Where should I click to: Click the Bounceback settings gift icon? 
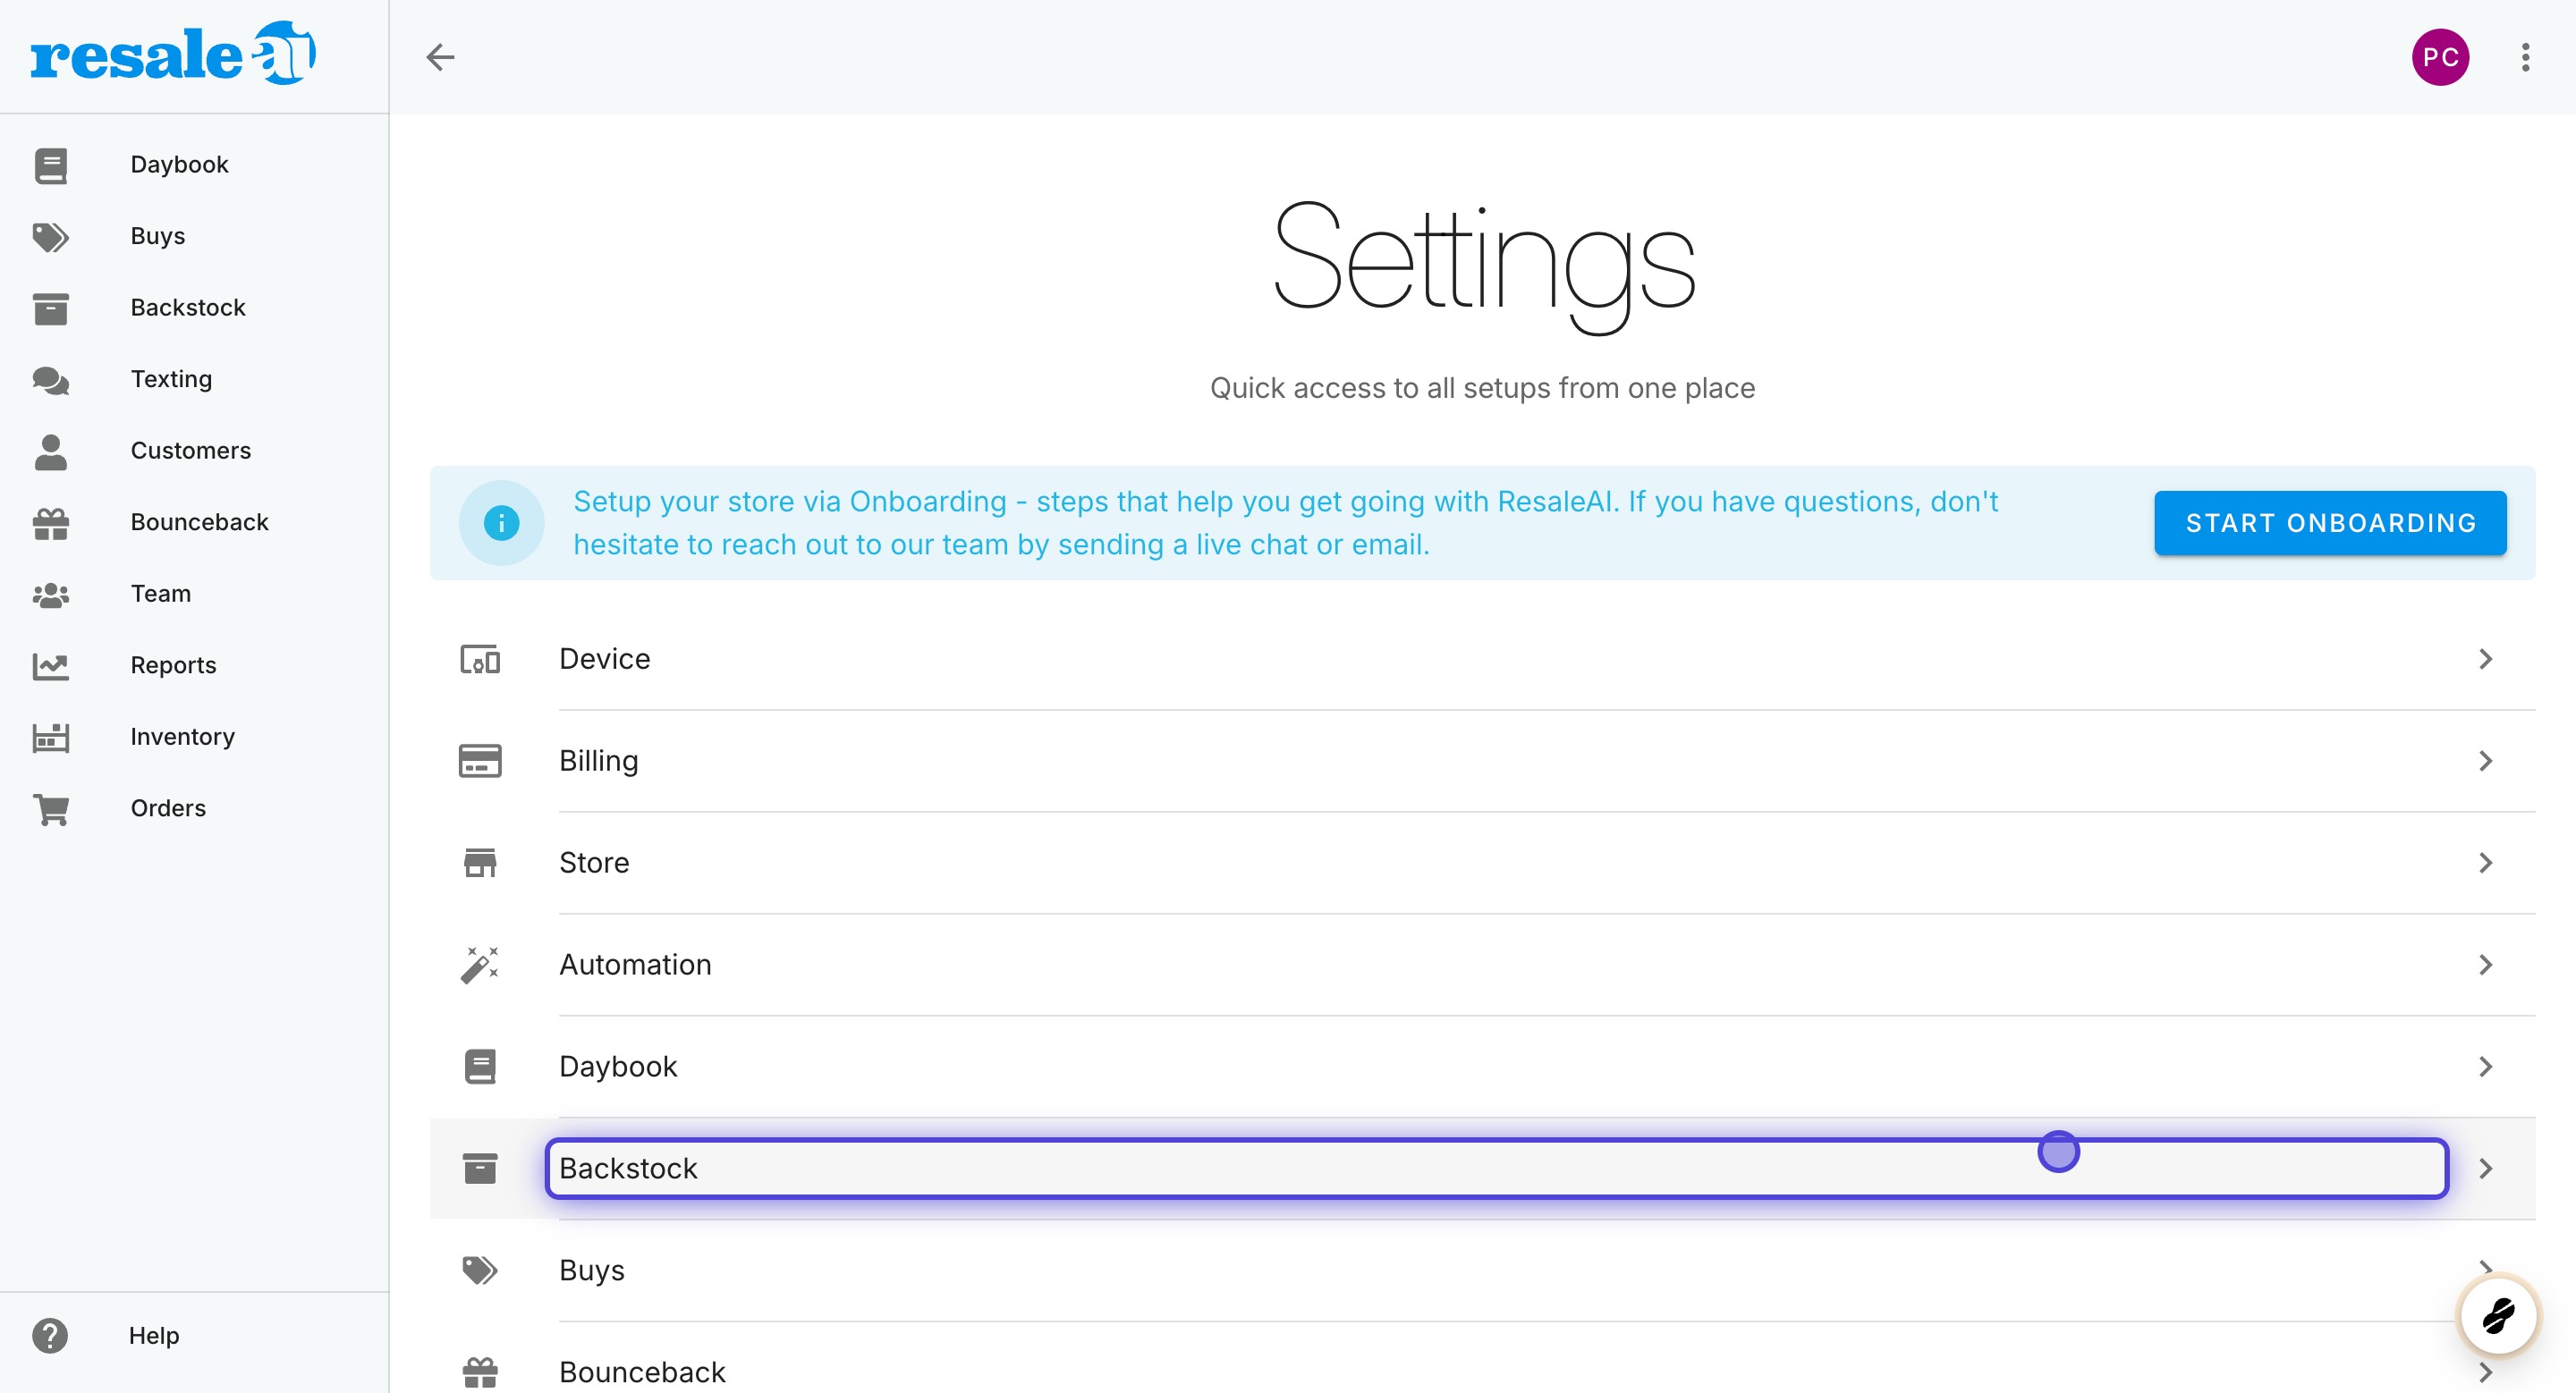(x=480, y=1372)
